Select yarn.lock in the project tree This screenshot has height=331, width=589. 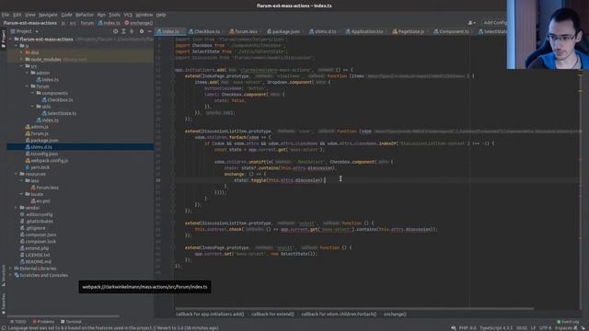point(40,167)
